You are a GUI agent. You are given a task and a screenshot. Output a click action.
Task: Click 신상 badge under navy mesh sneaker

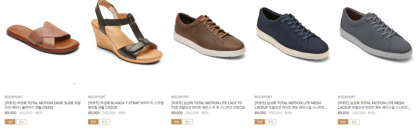tap(260, 122)
